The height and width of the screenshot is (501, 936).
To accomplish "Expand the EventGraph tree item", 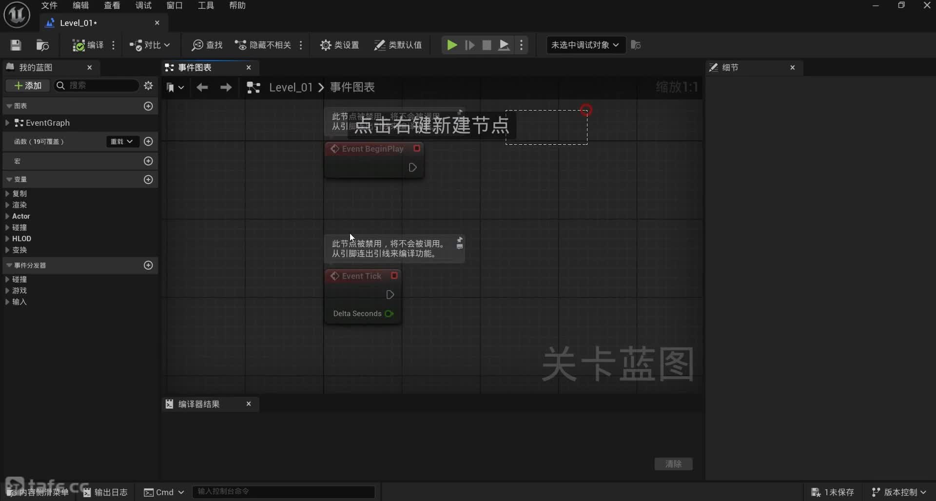I will (7, 123).
